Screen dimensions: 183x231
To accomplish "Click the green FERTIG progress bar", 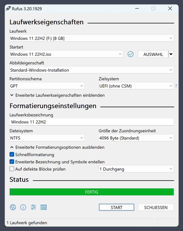I will 92,192.
